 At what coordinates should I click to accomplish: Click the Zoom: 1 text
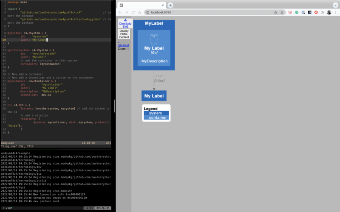coord(123,49)
